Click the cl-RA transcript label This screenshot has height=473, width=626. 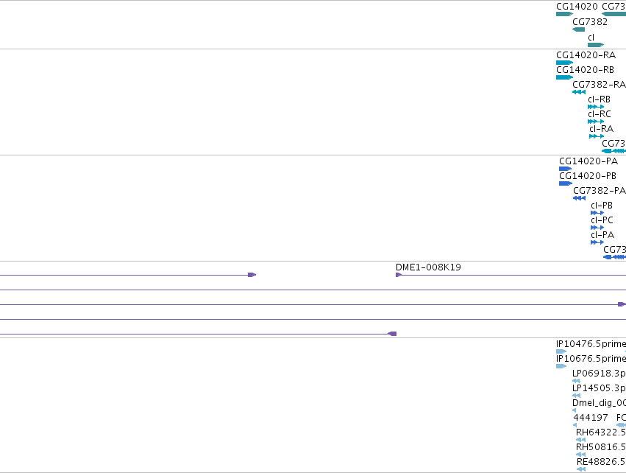tap(601, 129)
